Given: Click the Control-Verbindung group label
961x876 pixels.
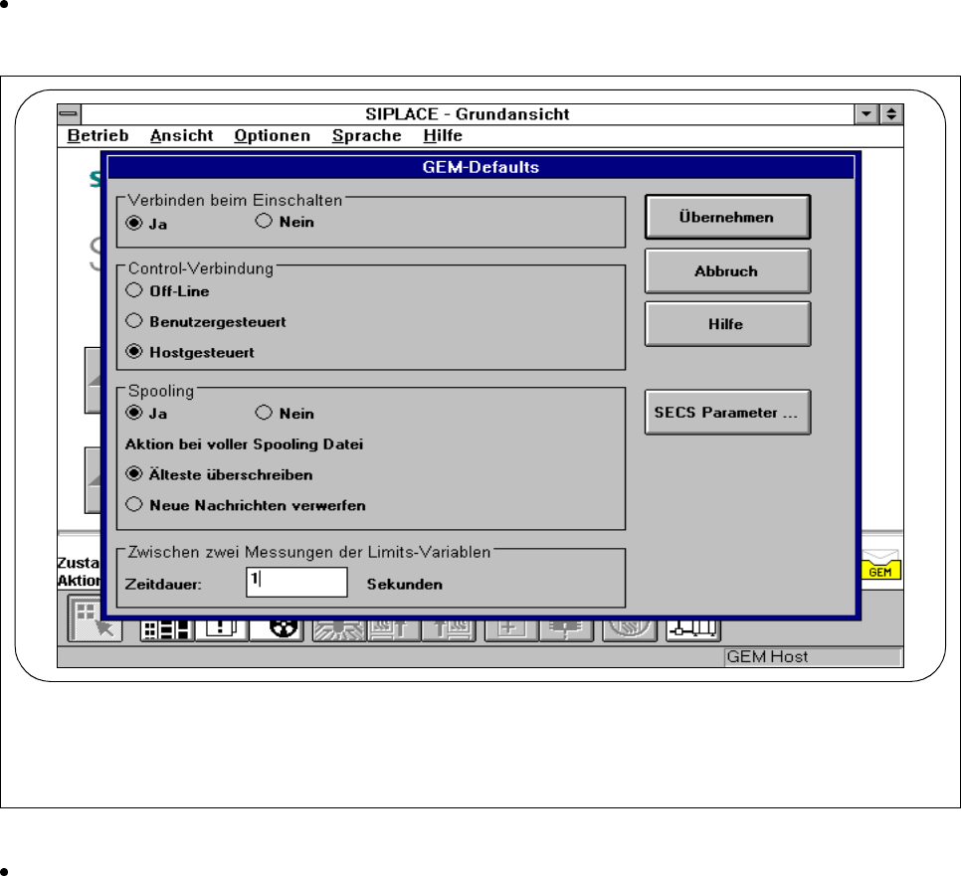Looking at the screenshot, I should 200,268.
